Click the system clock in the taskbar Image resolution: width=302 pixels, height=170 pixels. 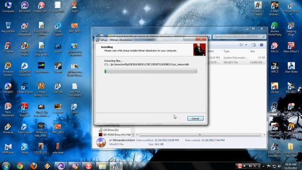click(291, 166)
